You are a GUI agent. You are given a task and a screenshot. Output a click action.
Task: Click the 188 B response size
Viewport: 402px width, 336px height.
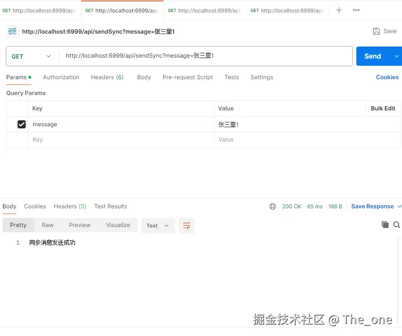[x=335, y=206]
